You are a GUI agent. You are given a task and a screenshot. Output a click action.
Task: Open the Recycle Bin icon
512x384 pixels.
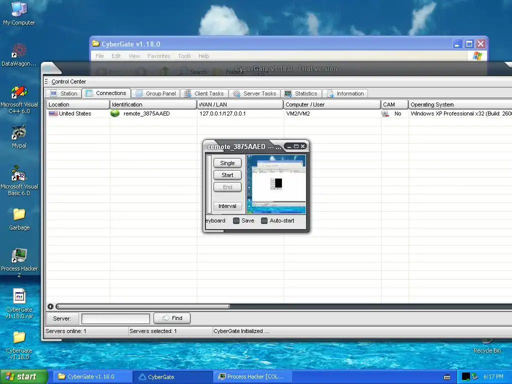[x=487, y=346]
